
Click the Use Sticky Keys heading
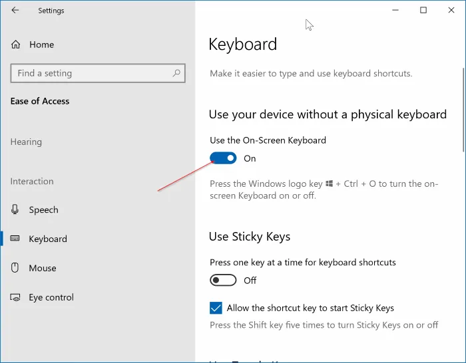[250, 237]
